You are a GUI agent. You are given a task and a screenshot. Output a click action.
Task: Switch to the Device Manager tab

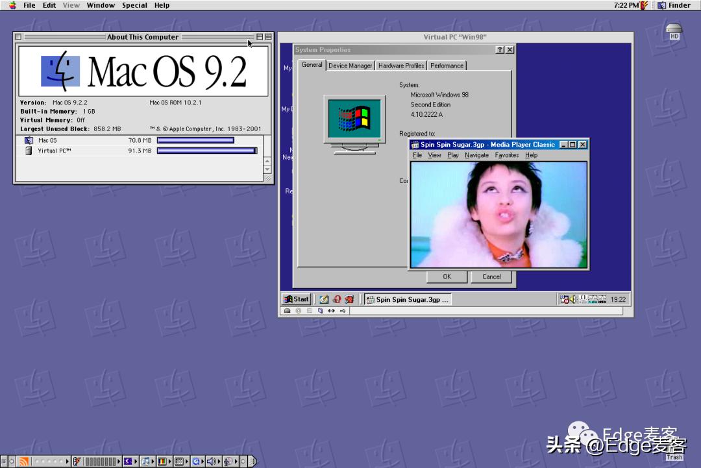(x=350, y=65)
